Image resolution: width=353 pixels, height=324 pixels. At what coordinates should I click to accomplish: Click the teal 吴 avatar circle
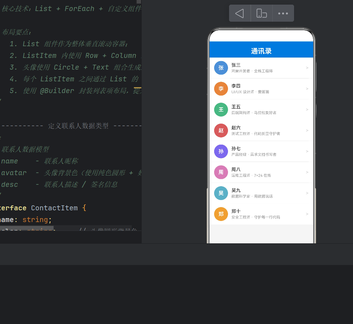pos(221,193)
